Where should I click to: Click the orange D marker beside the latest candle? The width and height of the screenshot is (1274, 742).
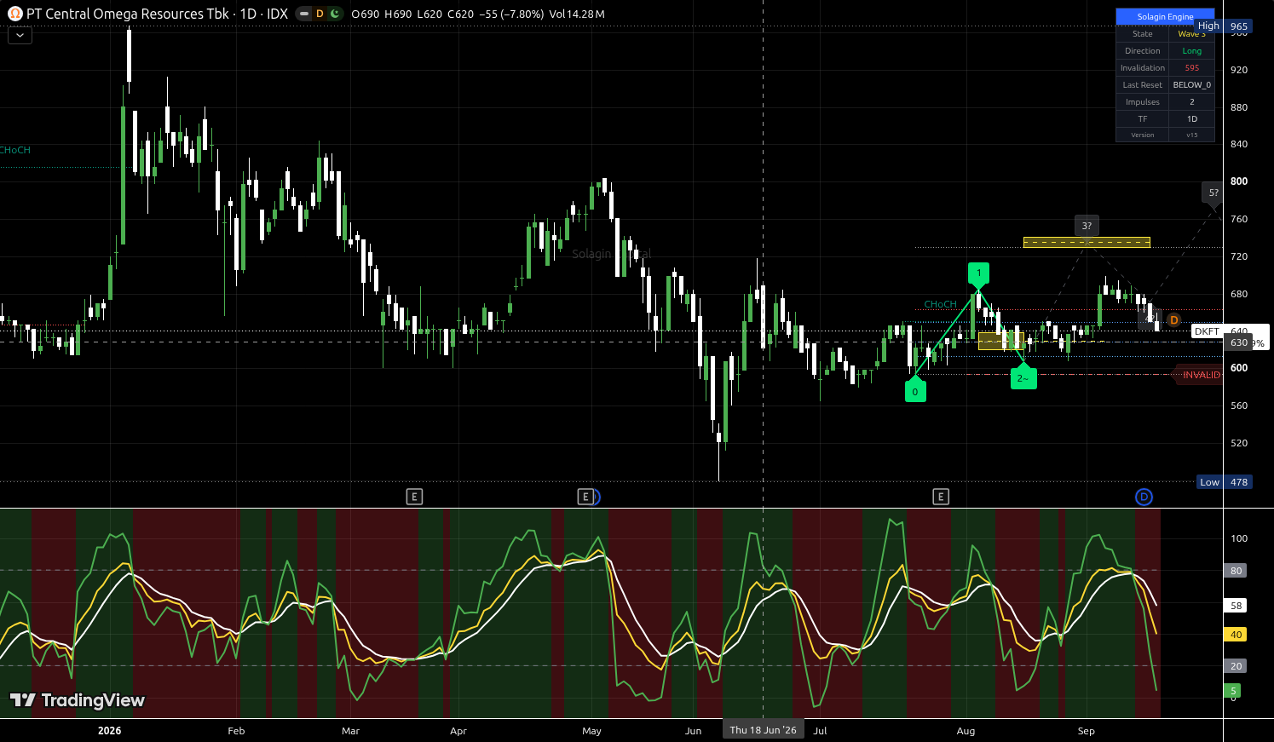[1173, 320]
